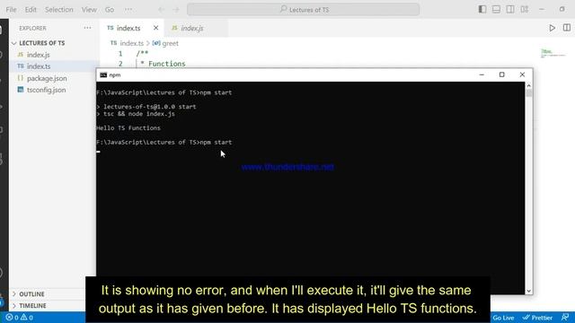
Task: Run the file with the play icon
Action: pos(552,28)
